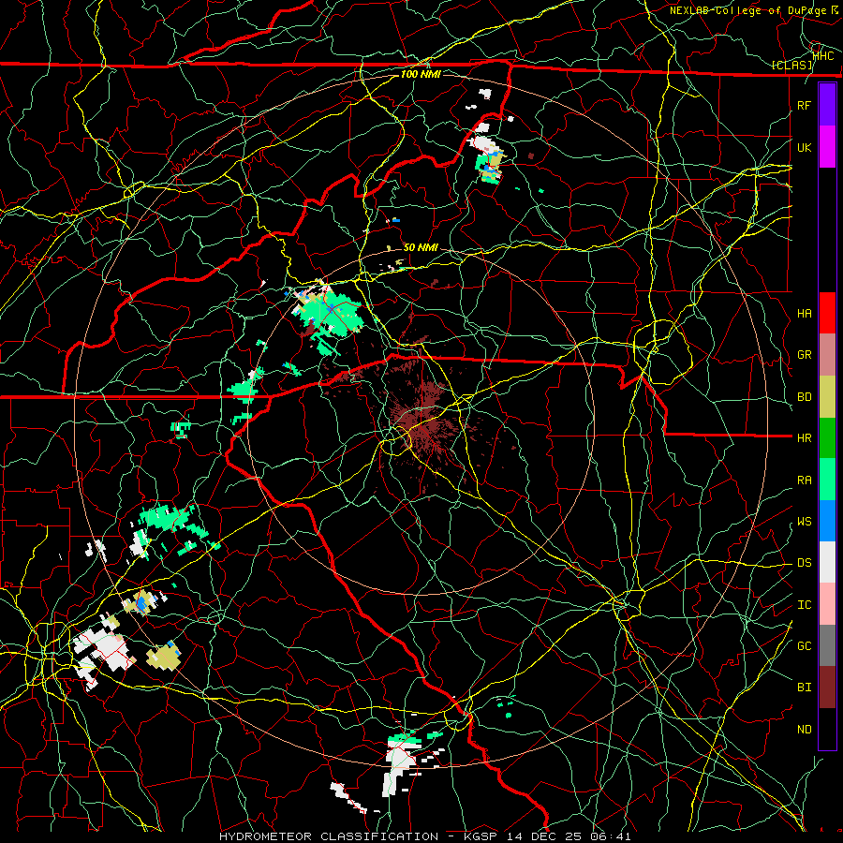Select the pink GR legend swatch
Screen dimensions: 843x843
pyautogui.click(x=827, y=355)
